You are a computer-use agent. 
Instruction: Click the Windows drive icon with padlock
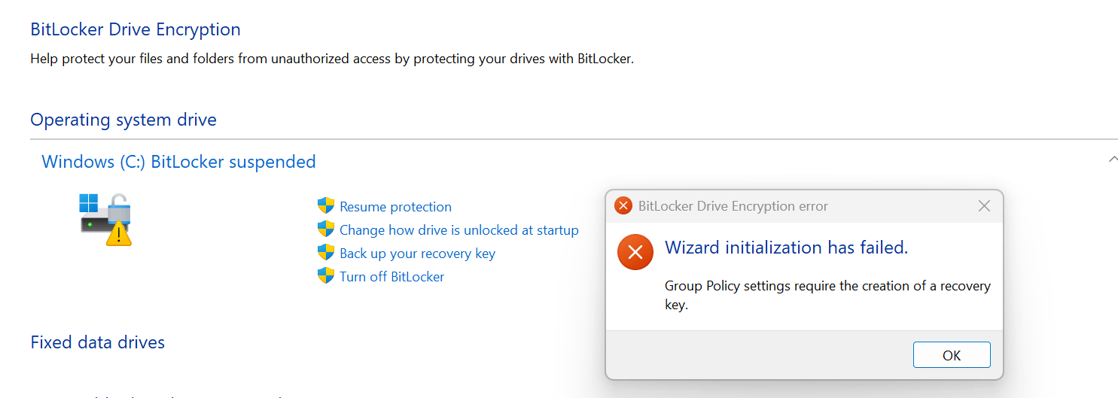pos(106,218)
